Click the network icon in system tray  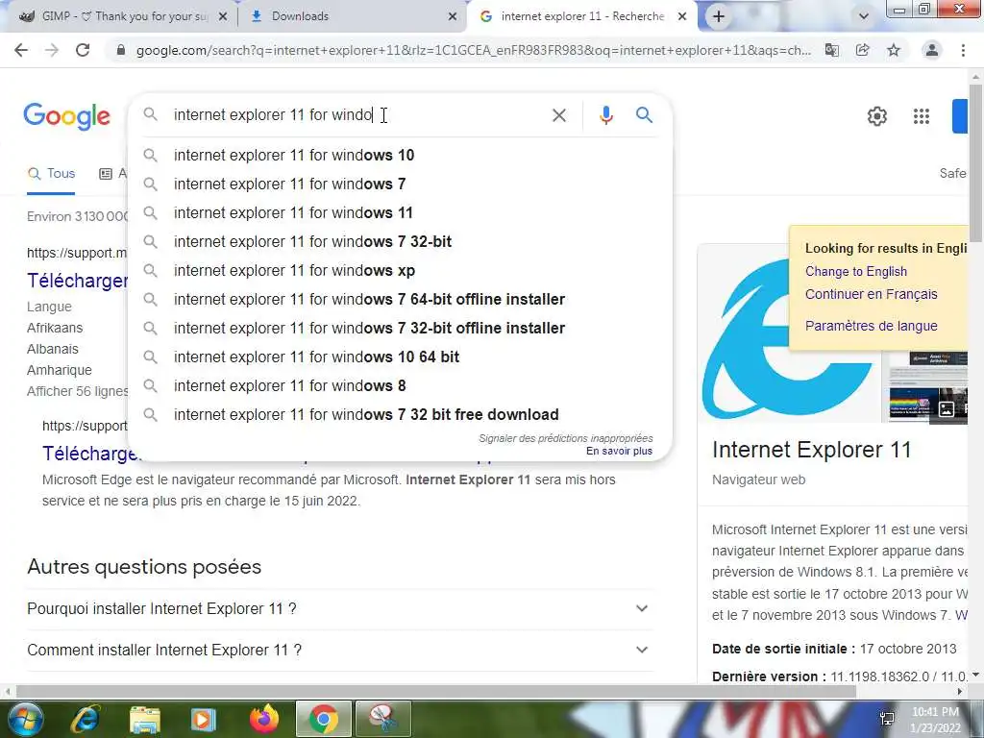(x=887, y=719)
